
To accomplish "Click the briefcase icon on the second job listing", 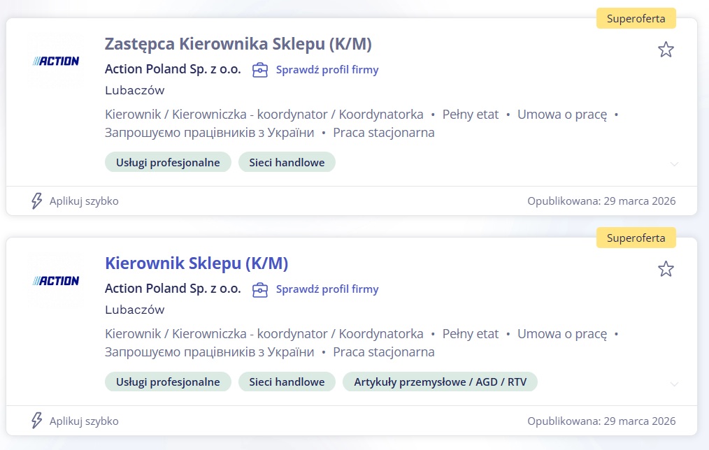I will (x=259, y=289).
